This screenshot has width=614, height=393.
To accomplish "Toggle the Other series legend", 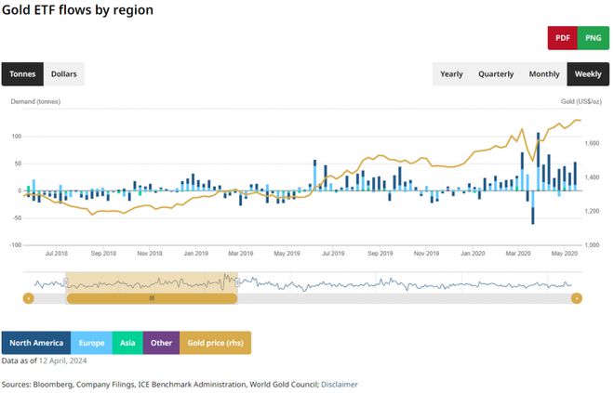I will (161, 343).
